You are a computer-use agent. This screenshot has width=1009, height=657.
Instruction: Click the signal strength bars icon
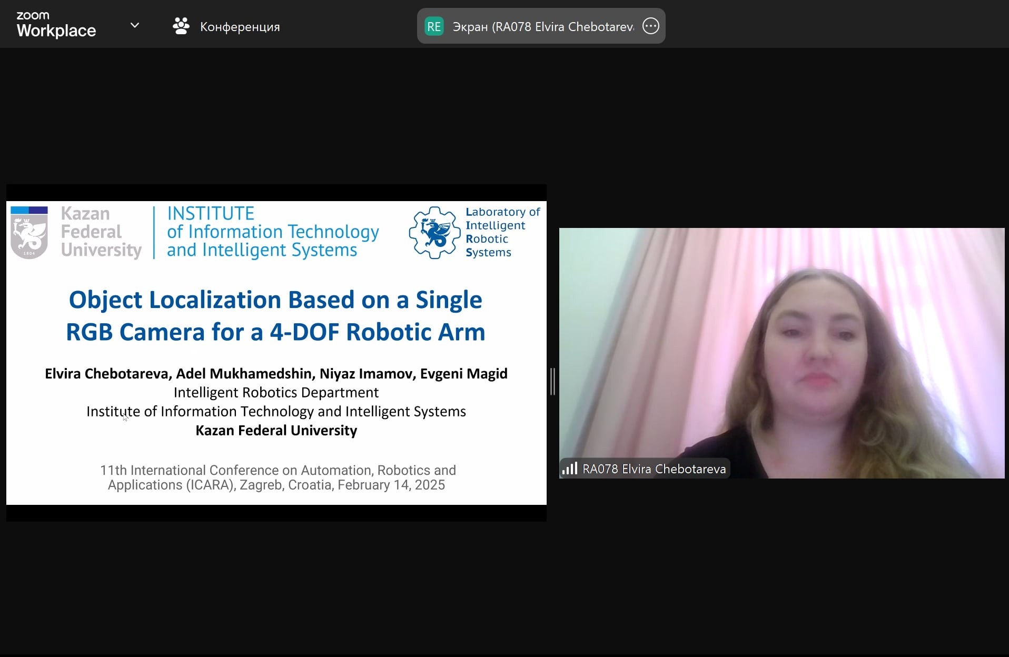pos(569,469)
